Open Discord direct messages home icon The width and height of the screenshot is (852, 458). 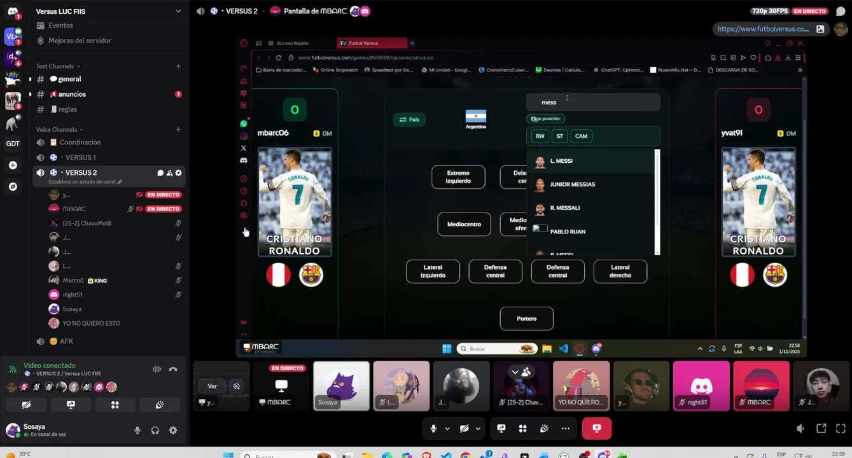point(13,13)
